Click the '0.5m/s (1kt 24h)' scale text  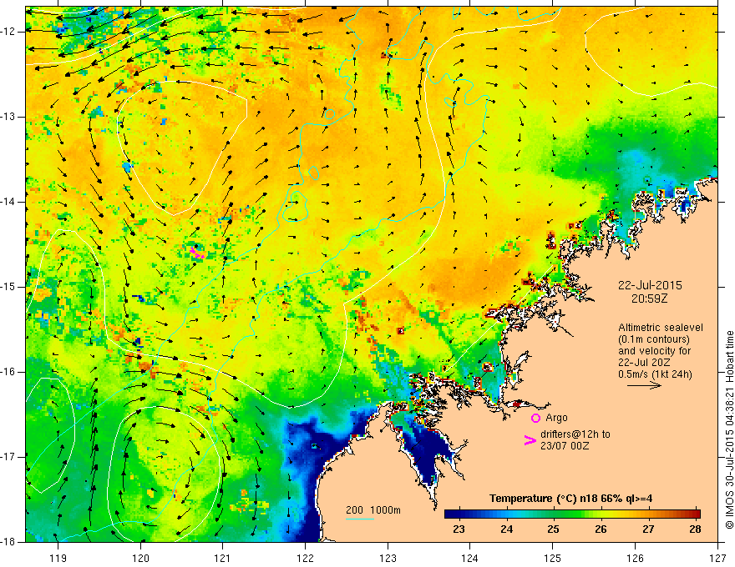(x=655, y=374)
